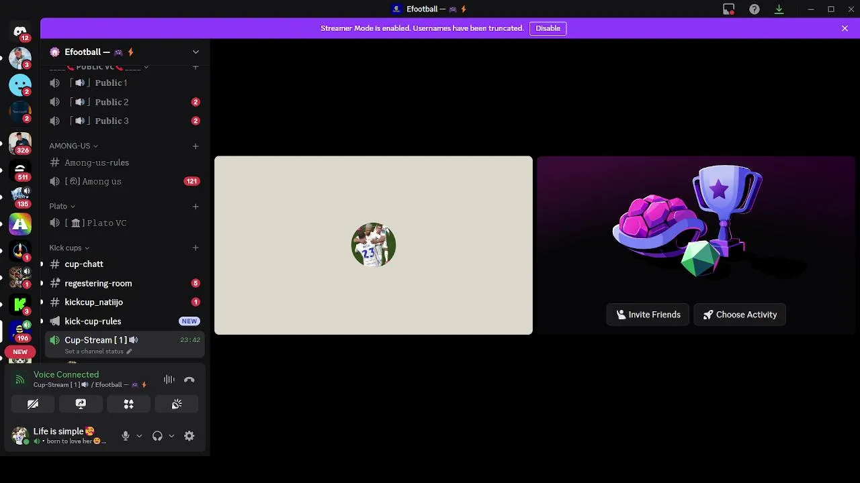860x483 pixels.
Task: Open the regestering-room channel
Action: point(125,283)
